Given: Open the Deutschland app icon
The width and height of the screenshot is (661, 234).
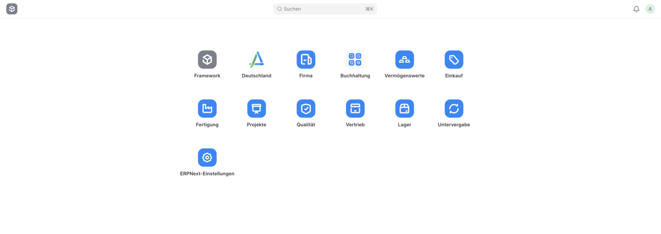Looking at the screenshot, I should (257, 59).
